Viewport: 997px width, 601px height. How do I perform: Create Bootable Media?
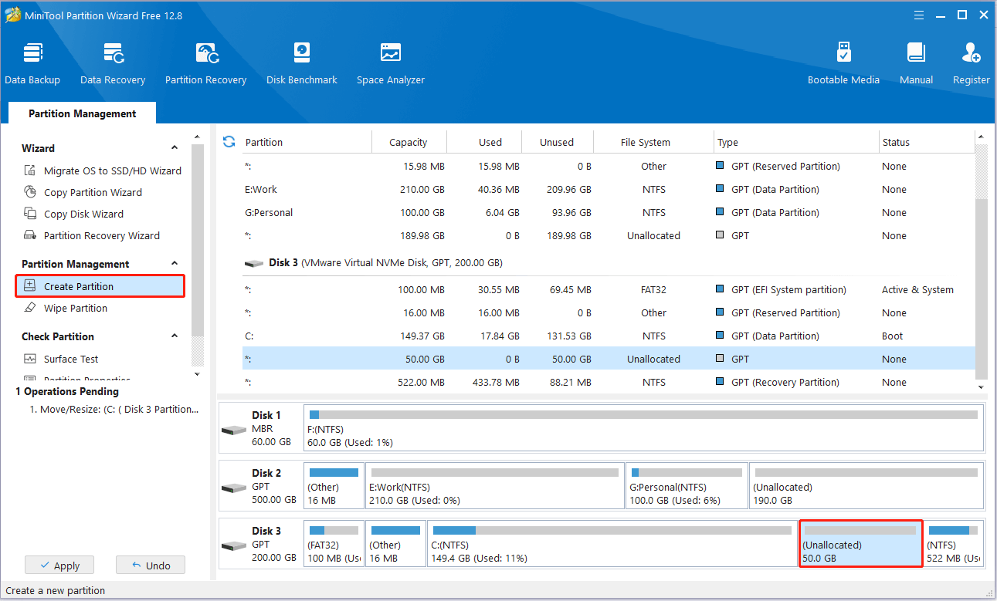point(843,62)
